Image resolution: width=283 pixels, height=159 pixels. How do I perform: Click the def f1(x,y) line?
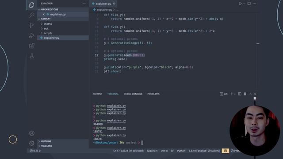click(115, 15)
